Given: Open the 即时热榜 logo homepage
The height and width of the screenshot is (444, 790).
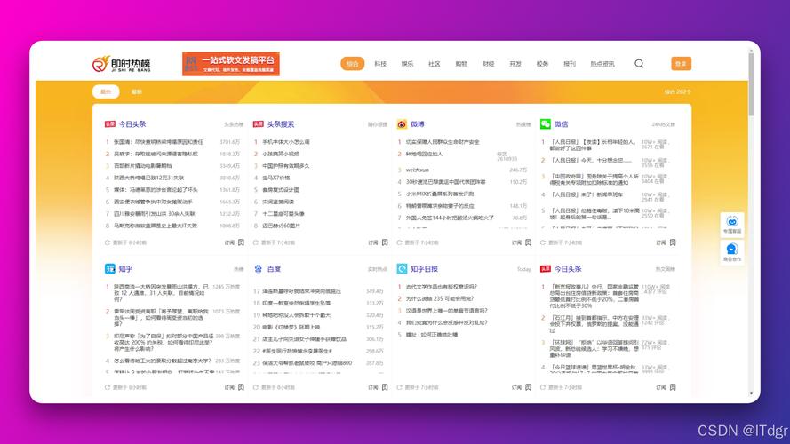Looking at the screenshot, I should click(123, 64).
